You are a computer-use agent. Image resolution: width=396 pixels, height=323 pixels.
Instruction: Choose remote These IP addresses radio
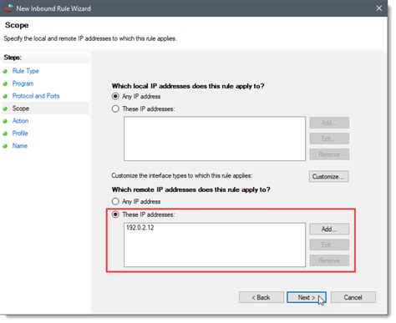[115, 214]
